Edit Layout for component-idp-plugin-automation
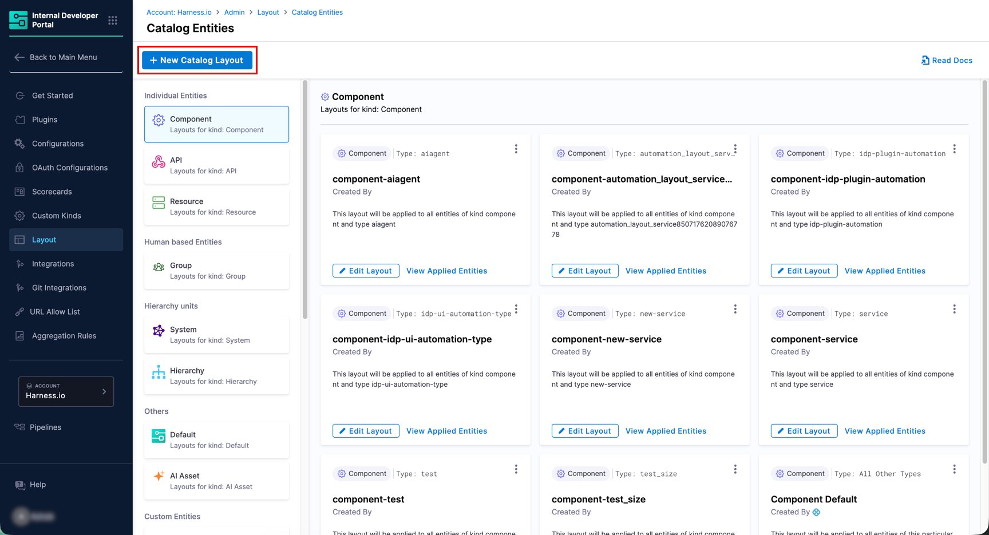989x535 pixels. click(x=804, y=271)
